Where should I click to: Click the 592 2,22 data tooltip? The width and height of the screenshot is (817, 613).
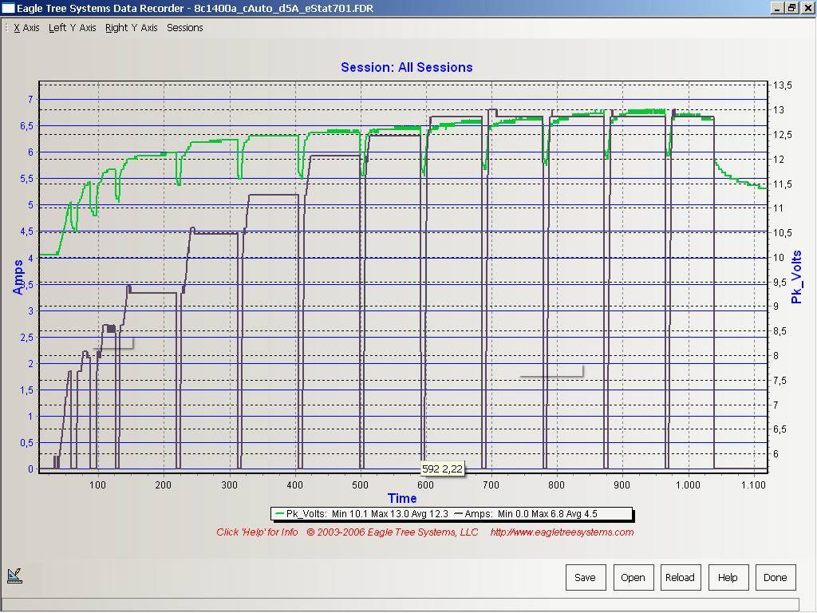point(442,469)
